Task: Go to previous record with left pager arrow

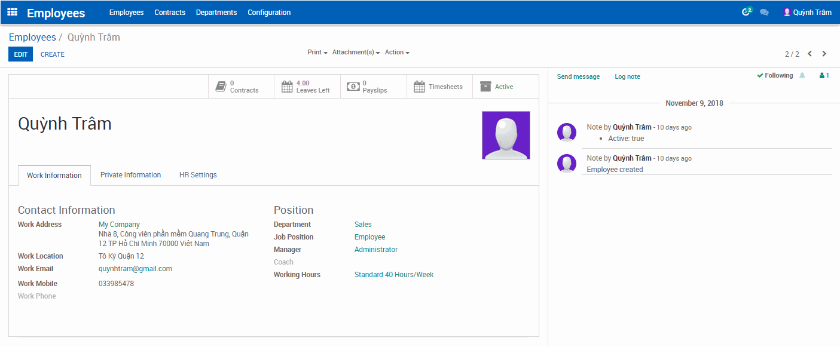Action: (810, 53)
